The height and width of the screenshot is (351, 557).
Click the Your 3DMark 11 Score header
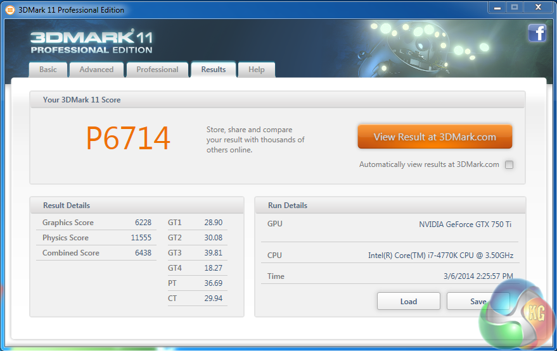point(82,100)
